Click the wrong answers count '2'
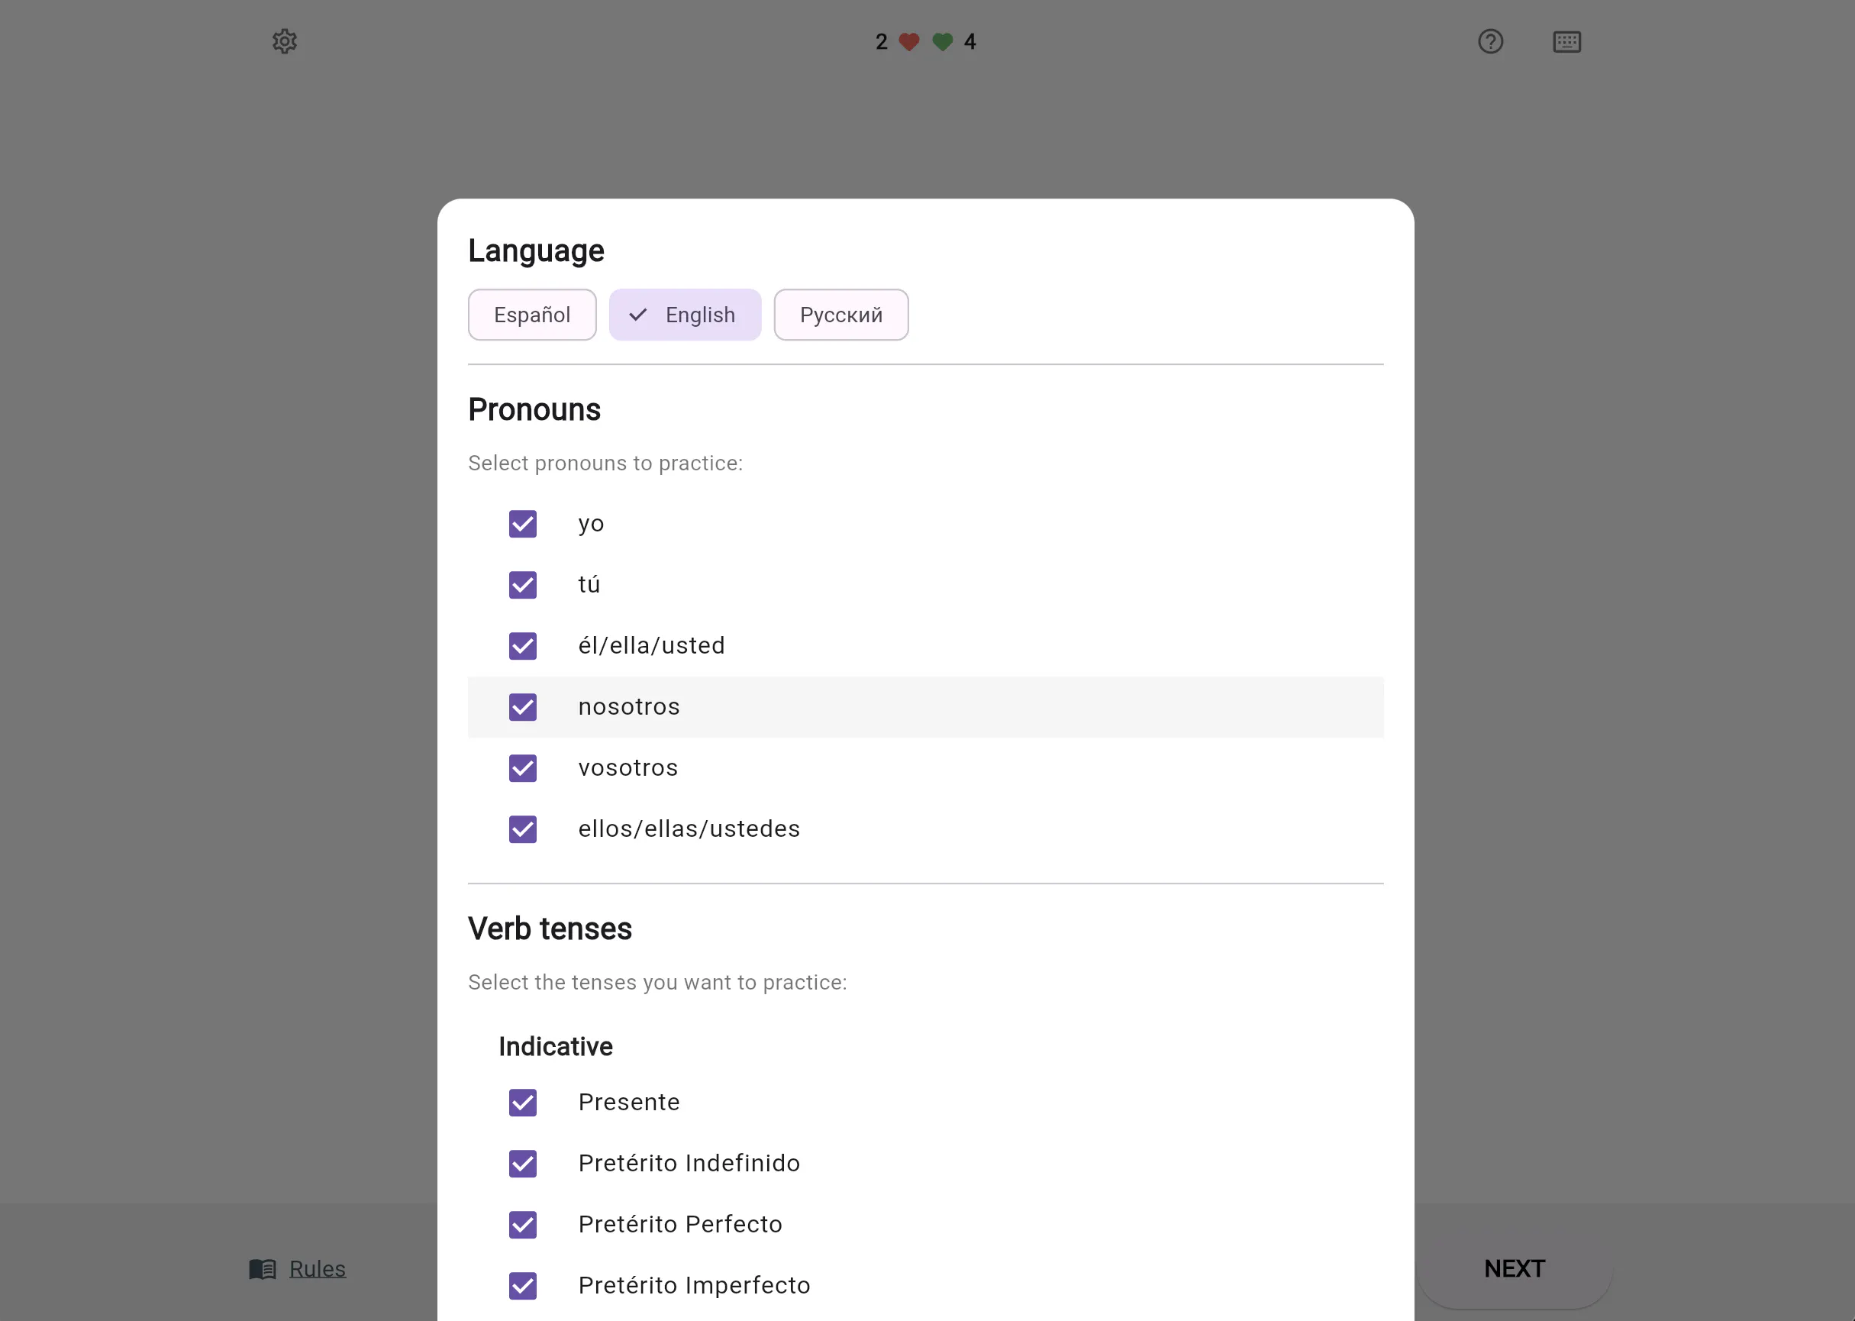 881,41
